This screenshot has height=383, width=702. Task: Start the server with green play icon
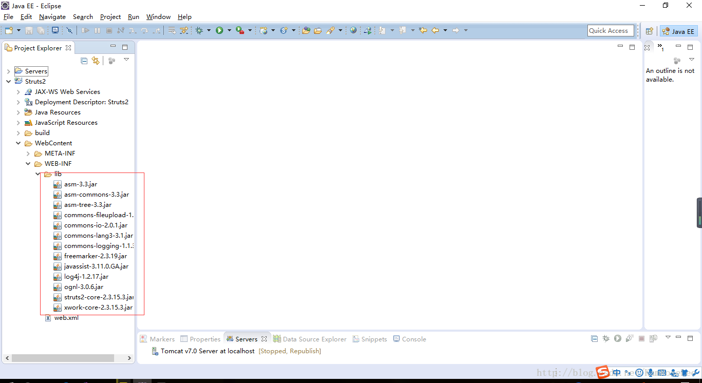618,338
